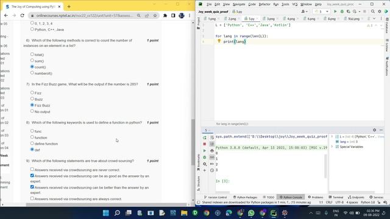Image resolution: width=390 pixels, height=219 pixels.
Task: Open Chrome side panel icon
Action: (173, 16)
